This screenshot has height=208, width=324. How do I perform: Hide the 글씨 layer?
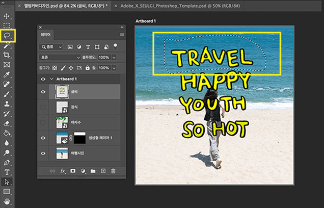43,92
